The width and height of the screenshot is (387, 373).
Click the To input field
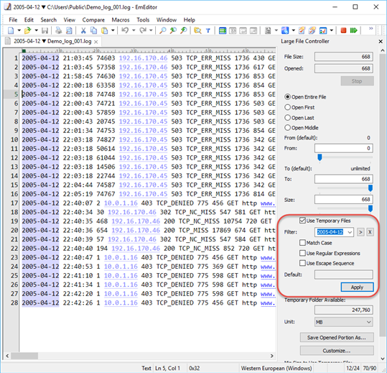343,179
